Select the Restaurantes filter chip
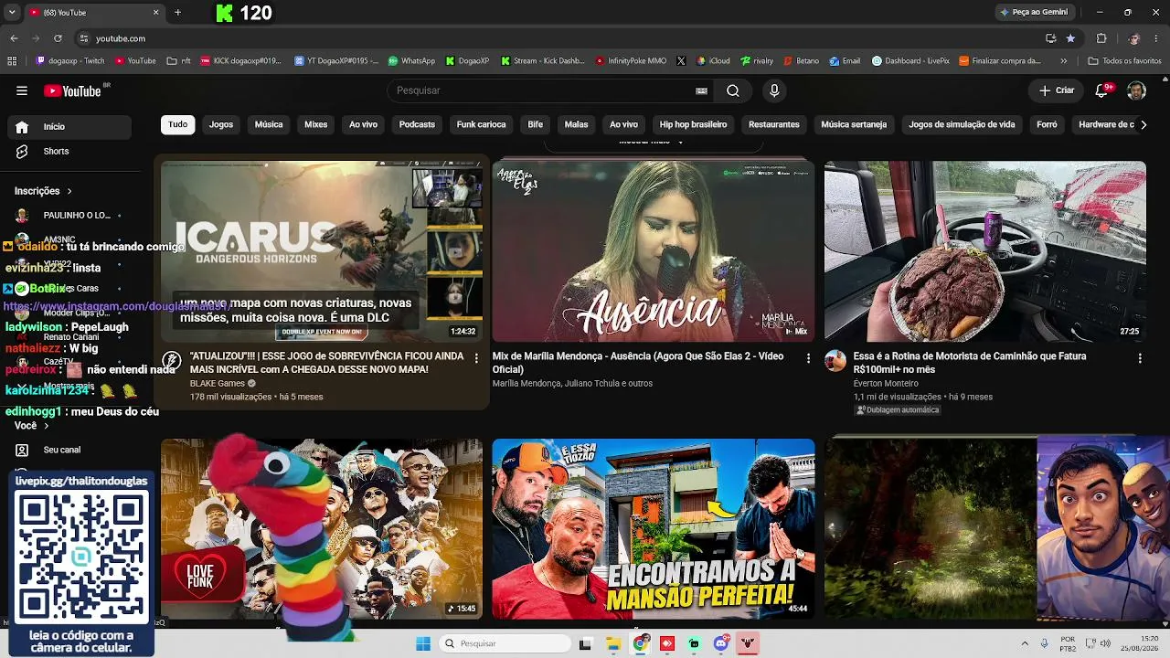Screen dimensions: 1170x658 774,124
